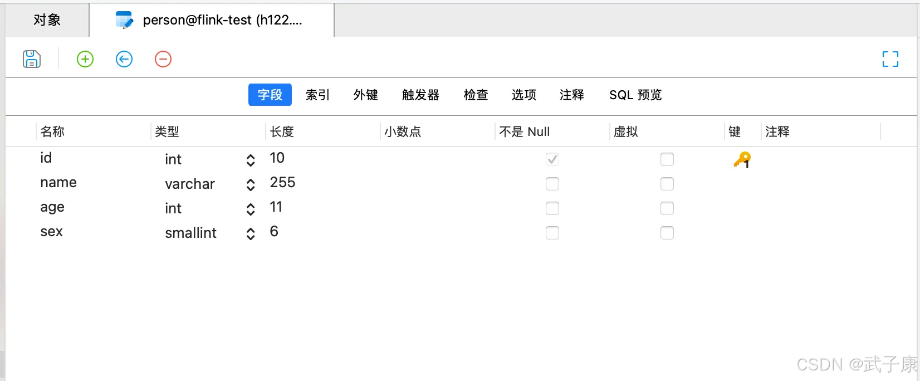920x381 pixels.
Task: Select the 触发器 tab
Action: [x=420, y=95]
